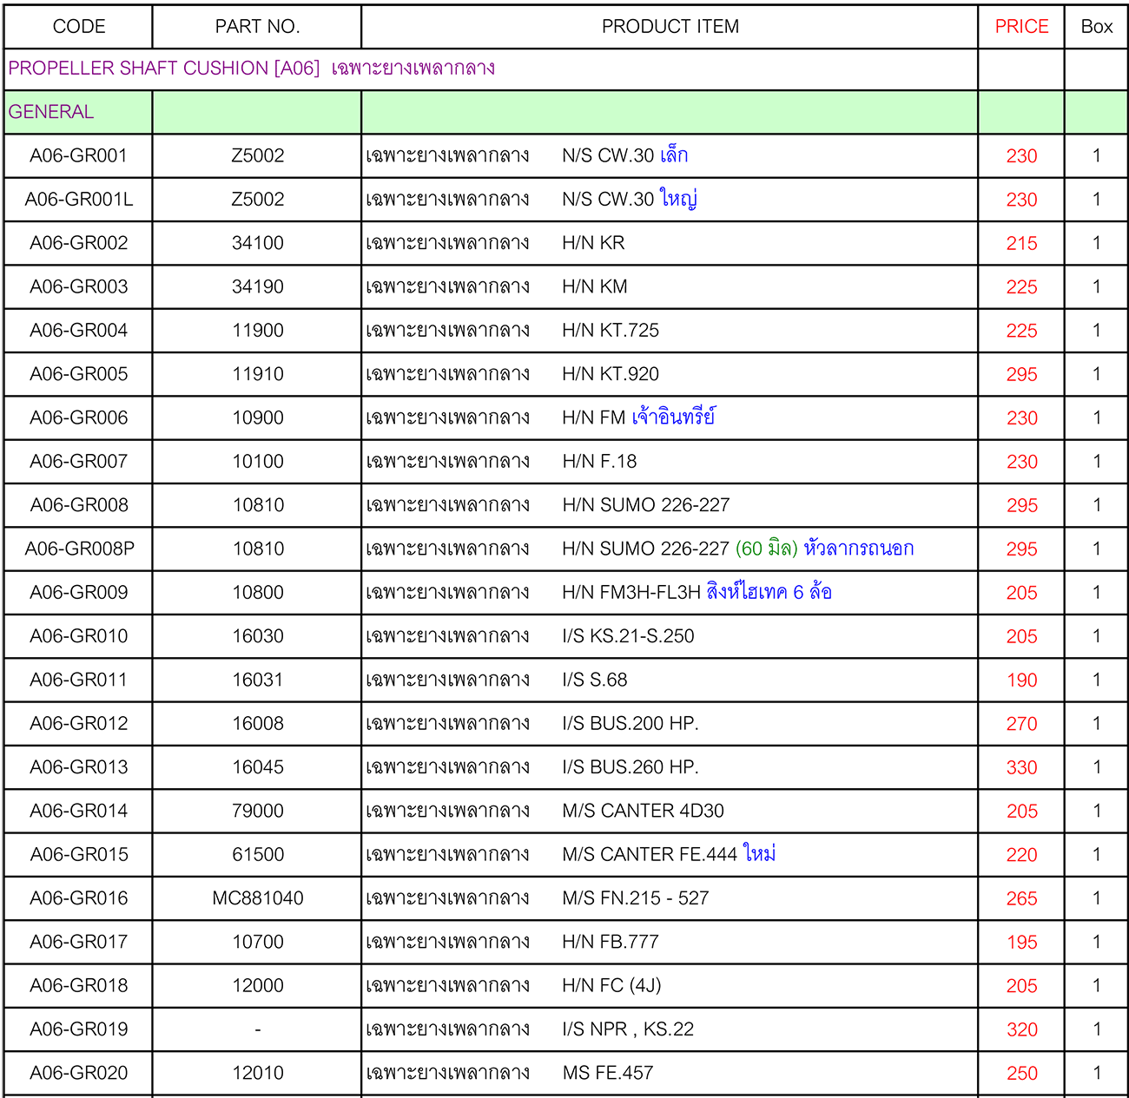1129x1098 pixels.
Task: Click part number 12000
Action: click(257, 985)
